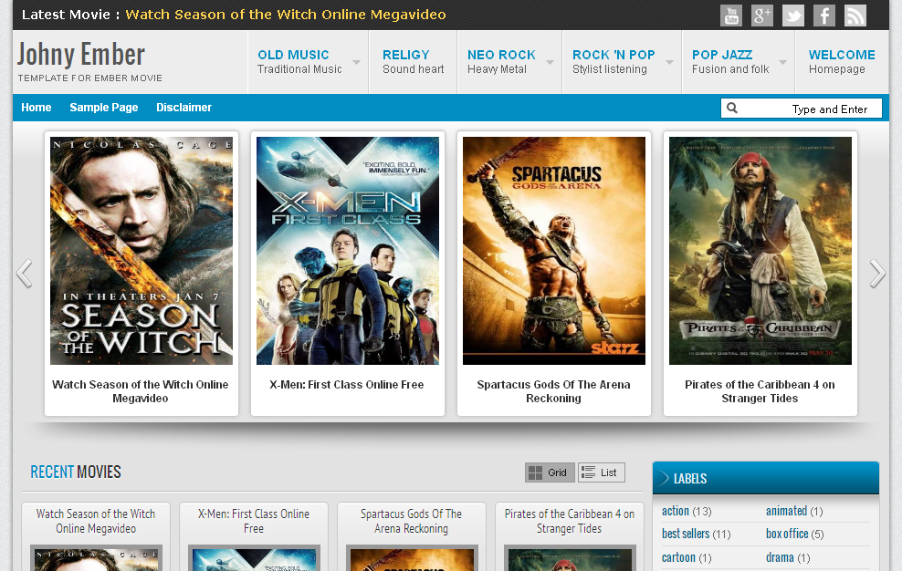
Task: Click the Labels widget chevron icon
Action: pos(665,479)
